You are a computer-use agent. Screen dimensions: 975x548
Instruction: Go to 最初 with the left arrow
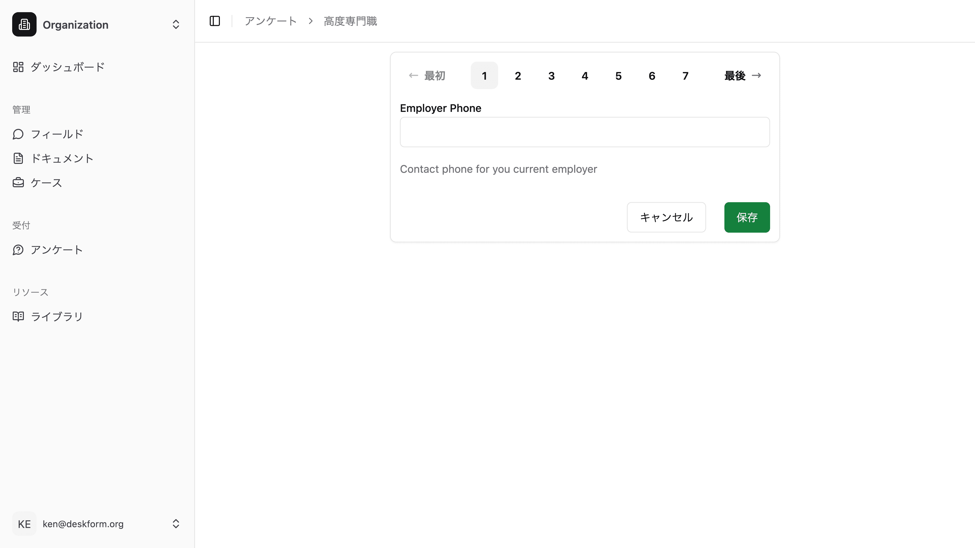pyautogui.click(x=427, y=75)
